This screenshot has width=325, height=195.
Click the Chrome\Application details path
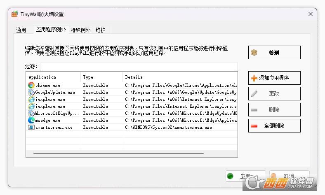click(181, 85)
